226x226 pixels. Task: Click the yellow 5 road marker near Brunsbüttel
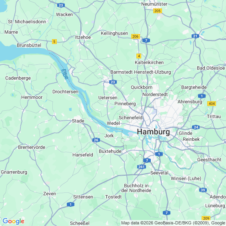[x=54, y=42]
